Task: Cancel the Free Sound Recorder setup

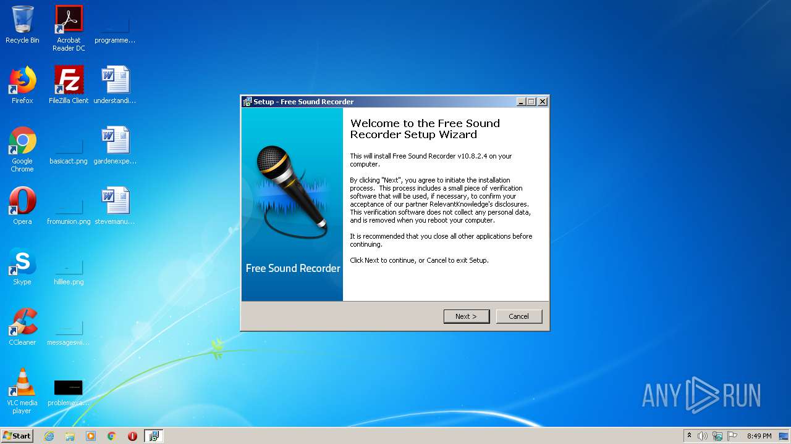Action: coord(519,316)
